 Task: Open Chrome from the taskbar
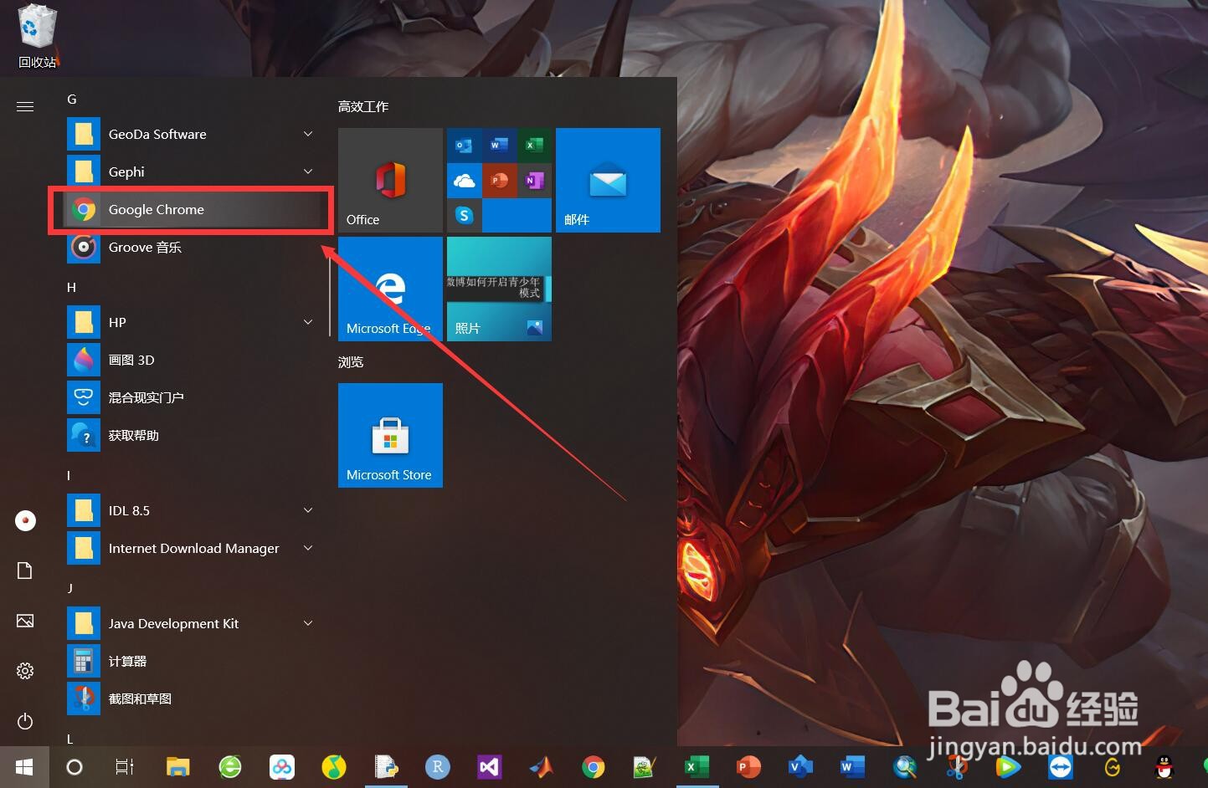pyautogui.click(x=594, y=766)
